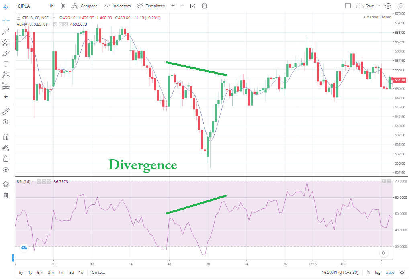Image resolution: width=411 pixels, height=279 pixels.
Task: Open Compare symbols dialog
Action: click(84, 6)
